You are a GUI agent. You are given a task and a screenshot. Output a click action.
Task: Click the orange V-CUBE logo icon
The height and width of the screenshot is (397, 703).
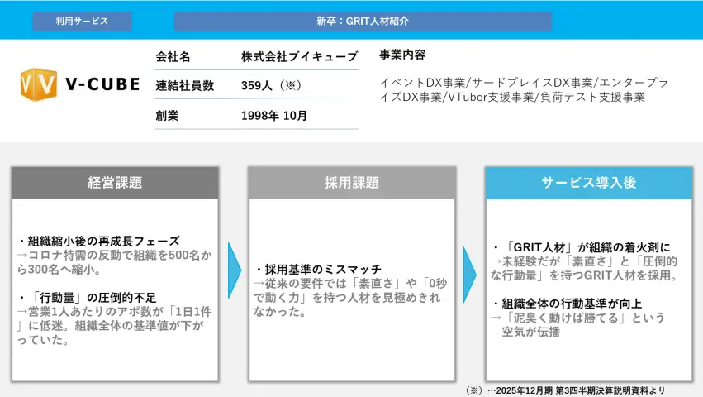(39, 85)
